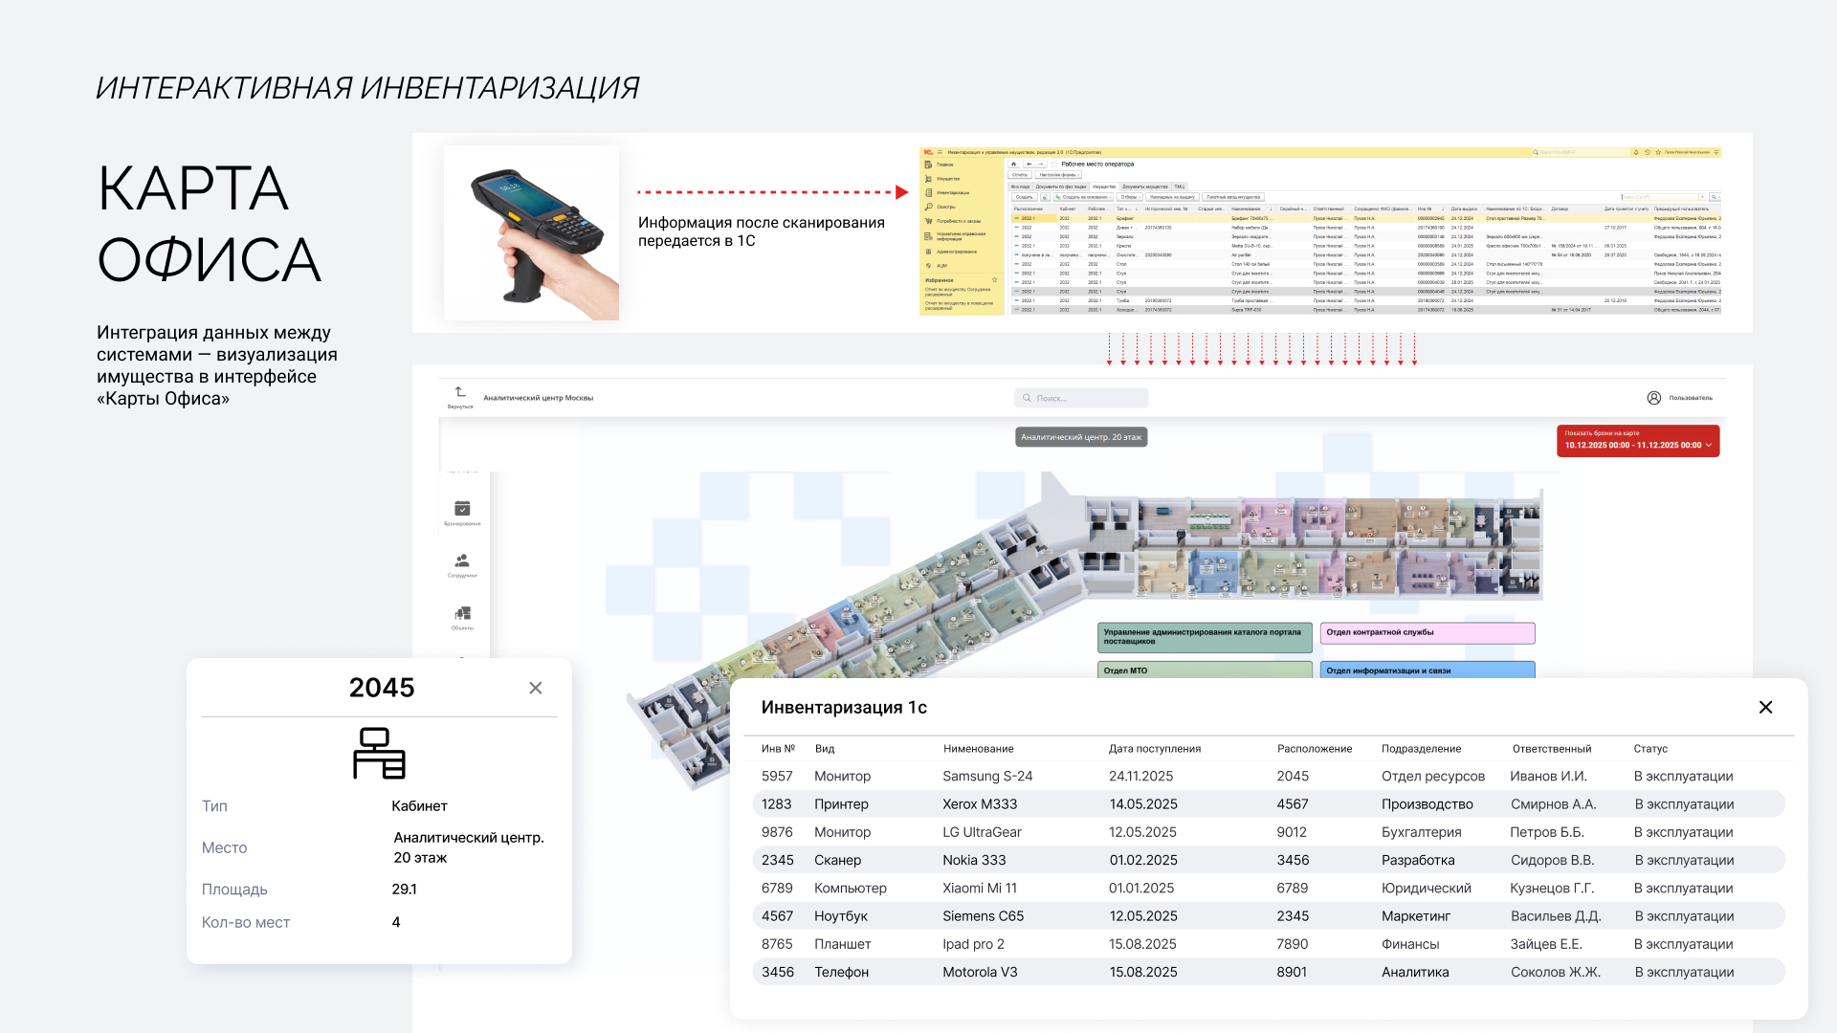Select the Xerox M333 printer row
The height and width of the screenshot is (1033, 1837).
(980, 804)
